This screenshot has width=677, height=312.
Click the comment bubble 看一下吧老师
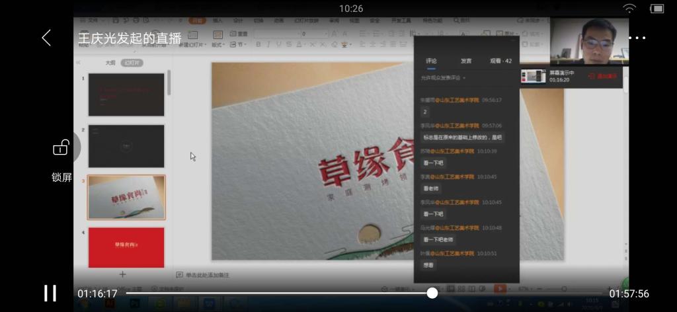pyautogui.click(x=438, y=239)
